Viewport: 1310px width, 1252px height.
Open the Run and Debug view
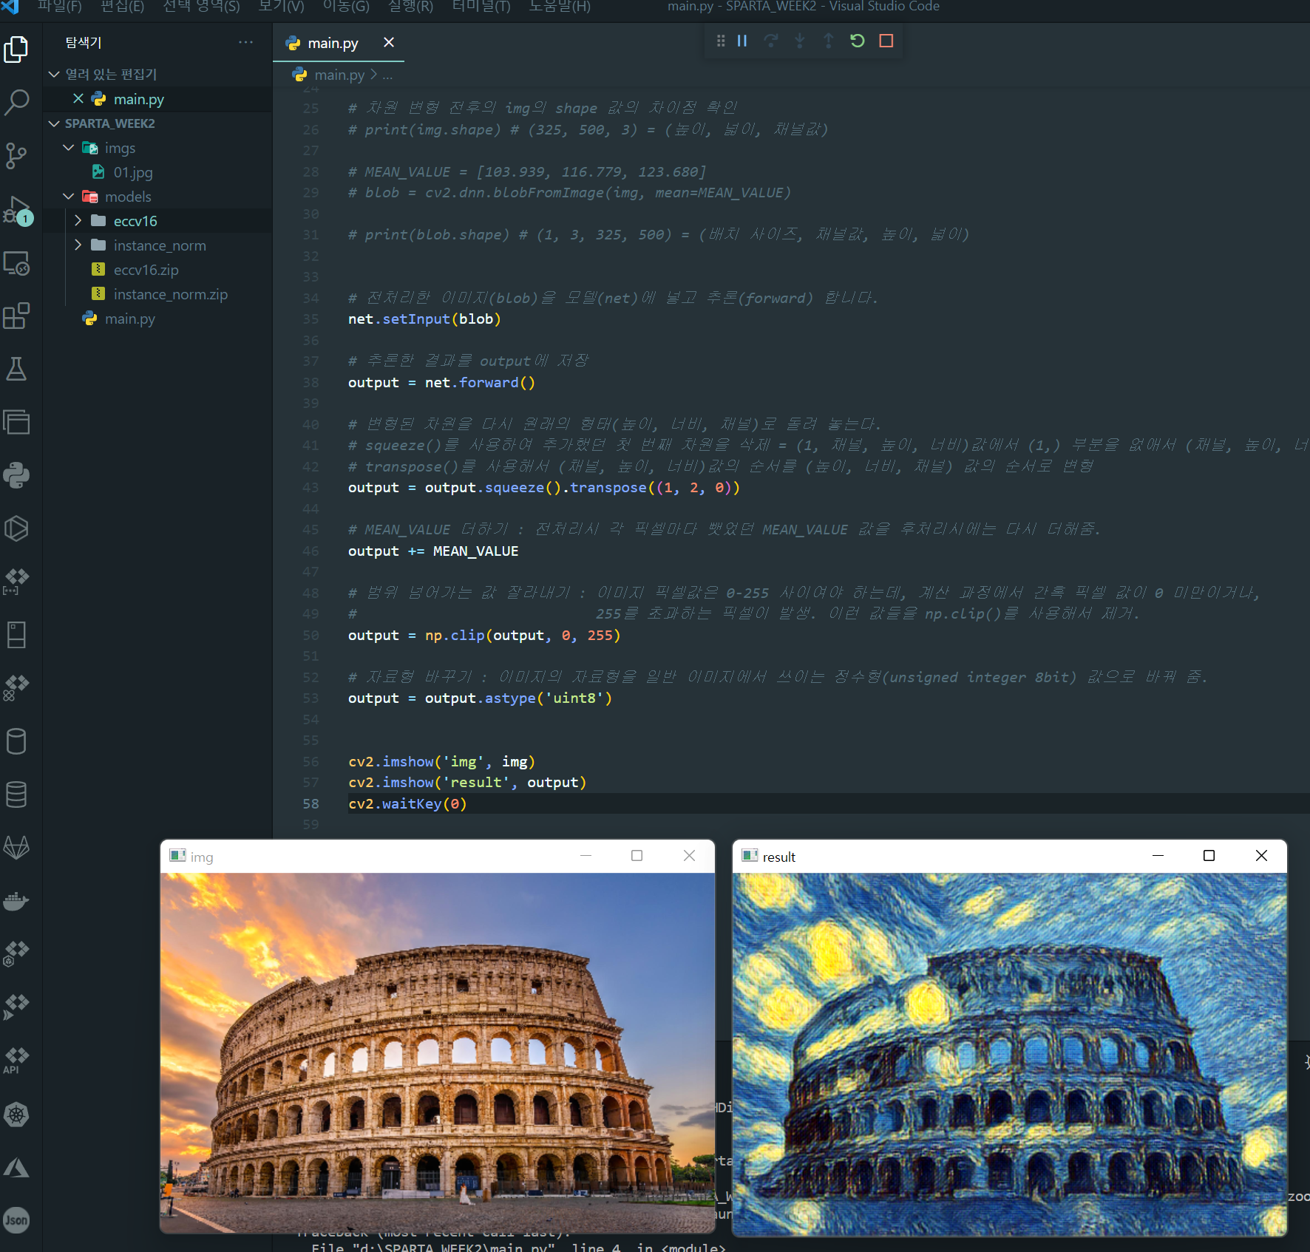pyautogui.click(x=16, y=210)
